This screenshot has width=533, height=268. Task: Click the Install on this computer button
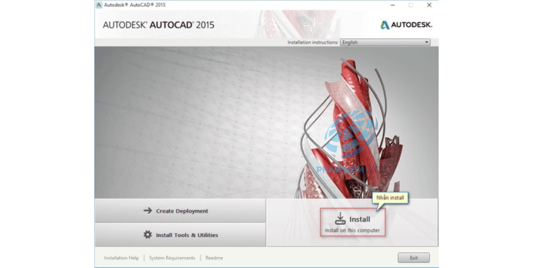click(352, 222)
